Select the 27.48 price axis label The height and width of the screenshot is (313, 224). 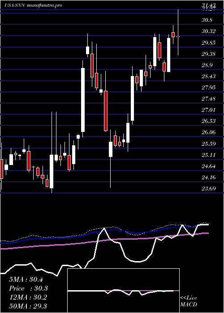tap(209, 99)
